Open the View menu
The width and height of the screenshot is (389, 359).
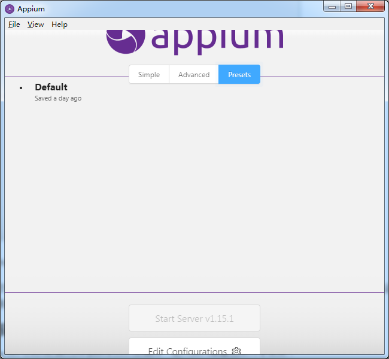[x=35, y=25]
